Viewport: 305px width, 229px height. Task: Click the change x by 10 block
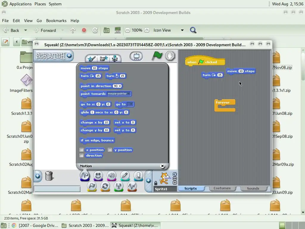(x=95, y=123)
